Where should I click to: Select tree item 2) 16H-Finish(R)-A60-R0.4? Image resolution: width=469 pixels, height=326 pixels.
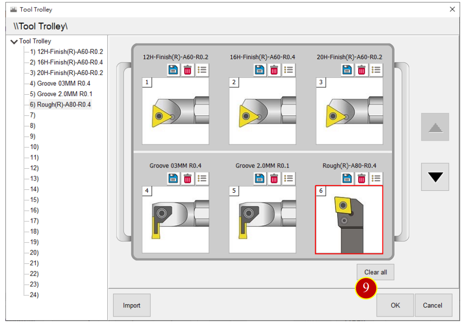(66, 63)
